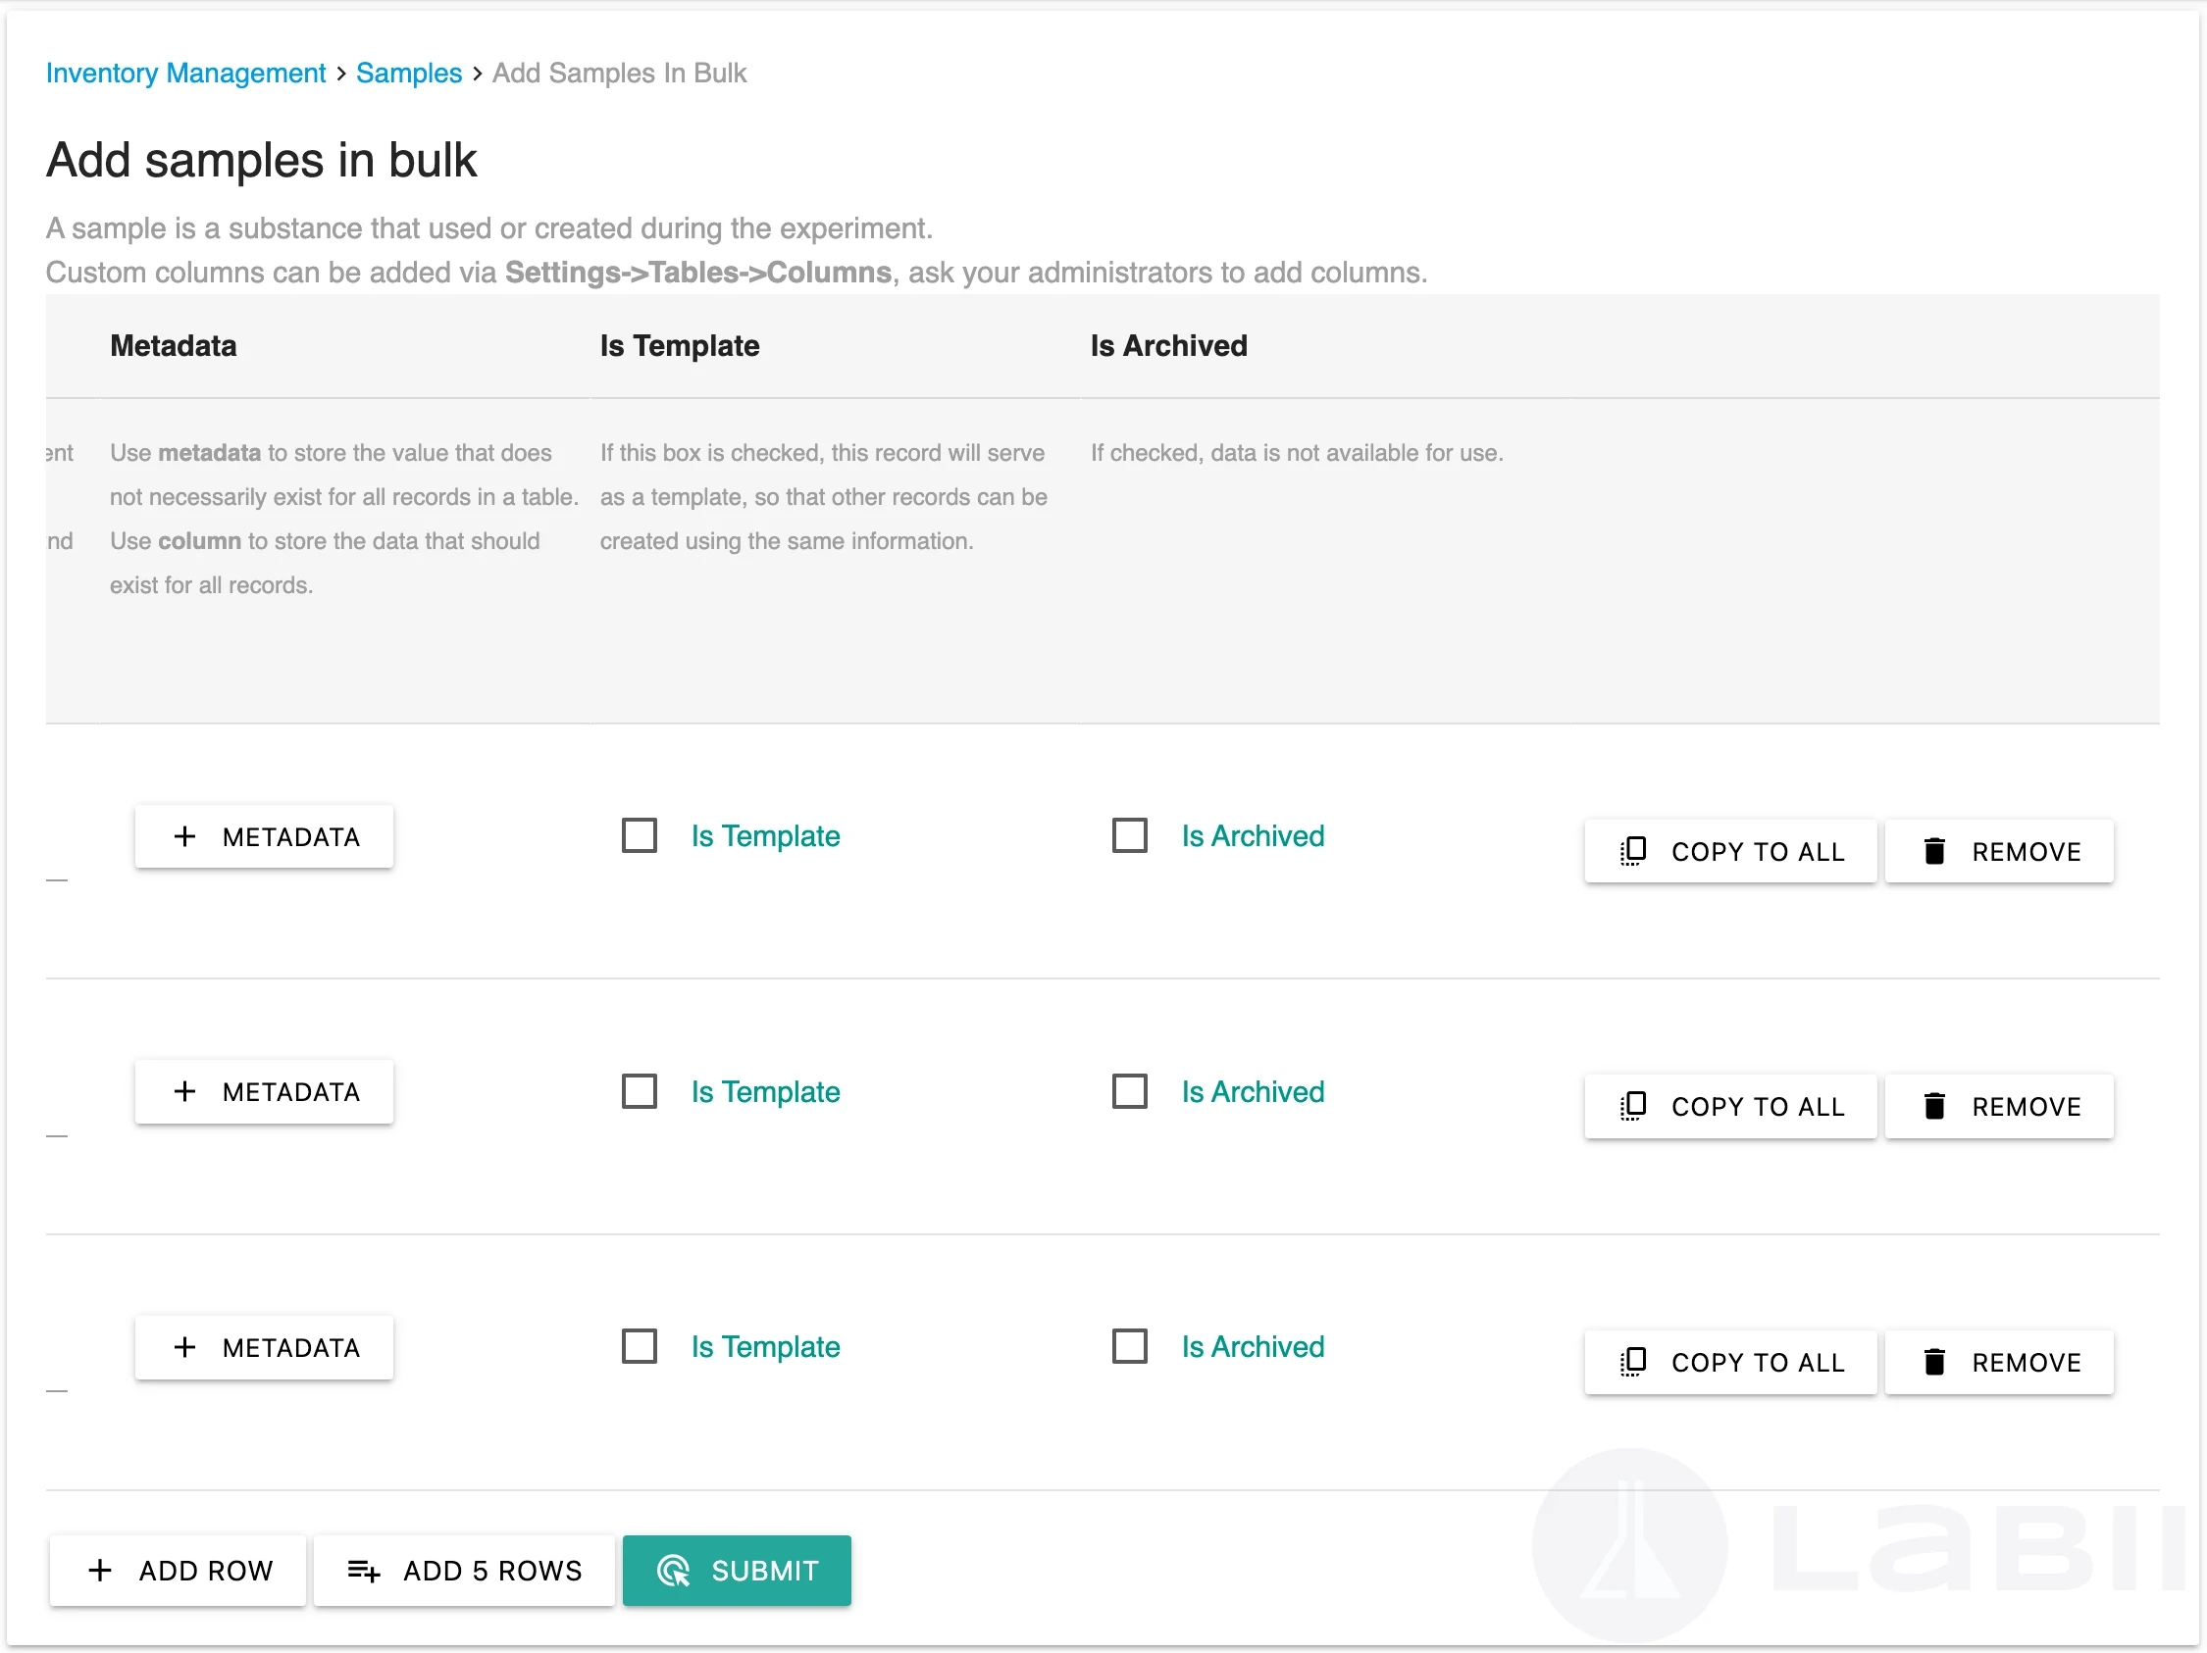The height and width of the screenshot is (1653, 2207).
Task: Copy third row values to all
Action: coord(1730,1362)
